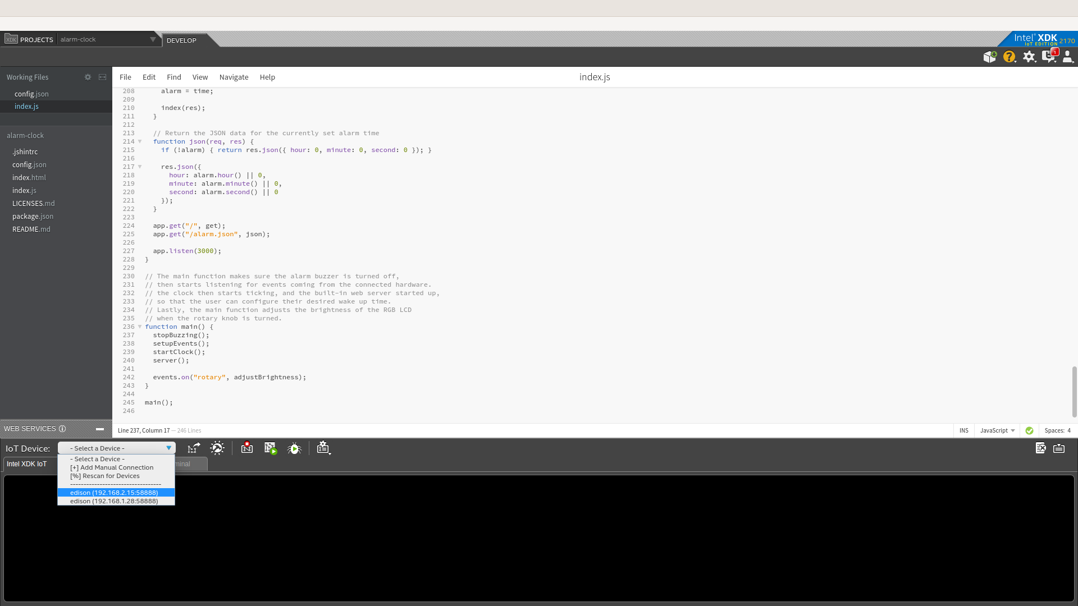The width and height of the screenshot is (1078, 606).
Task: Click the editor vertical scrollbar thumb
Action: [x=1074, y=392]
